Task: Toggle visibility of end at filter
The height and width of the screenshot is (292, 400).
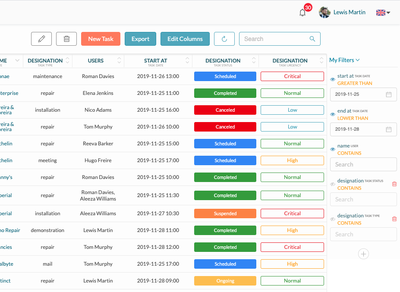Action: pos(333,115)
